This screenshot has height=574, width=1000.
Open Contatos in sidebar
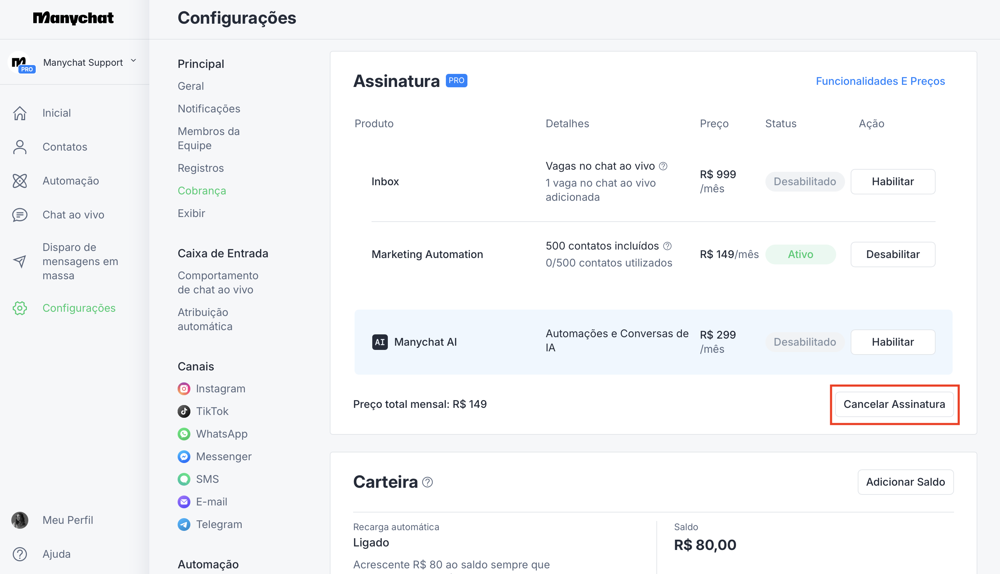click(65, 147)
